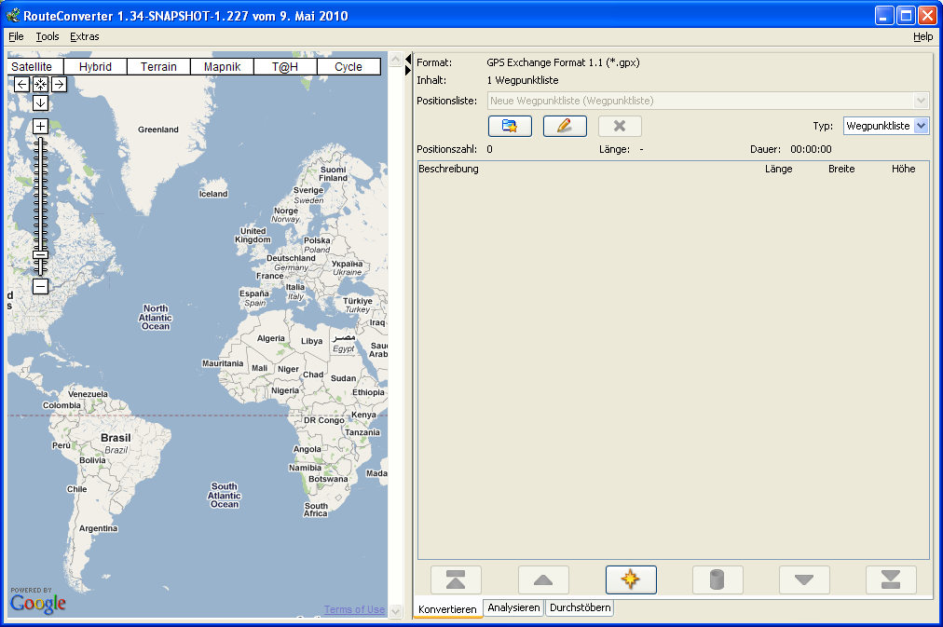Viewport: 943px width, 627px height.
Task: Pan the map down with arrow button
Action: [40, 102]
